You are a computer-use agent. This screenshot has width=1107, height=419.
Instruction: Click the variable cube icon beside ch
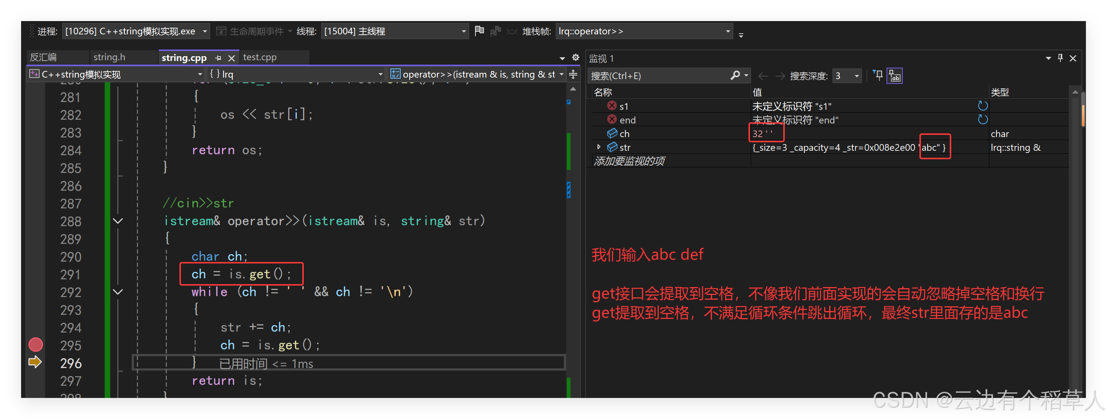click(612, 133)
